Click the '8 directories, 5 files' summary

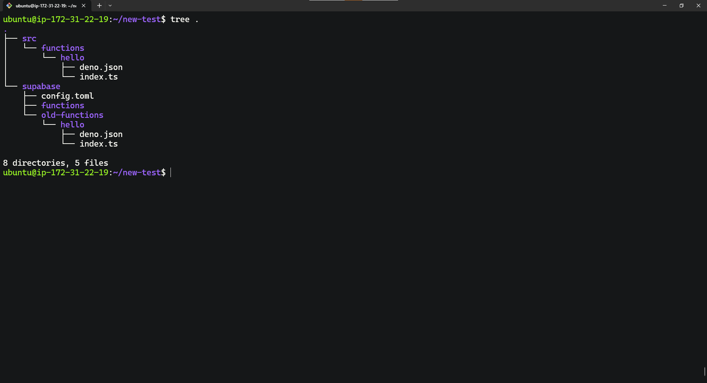[x=56, y=163]
